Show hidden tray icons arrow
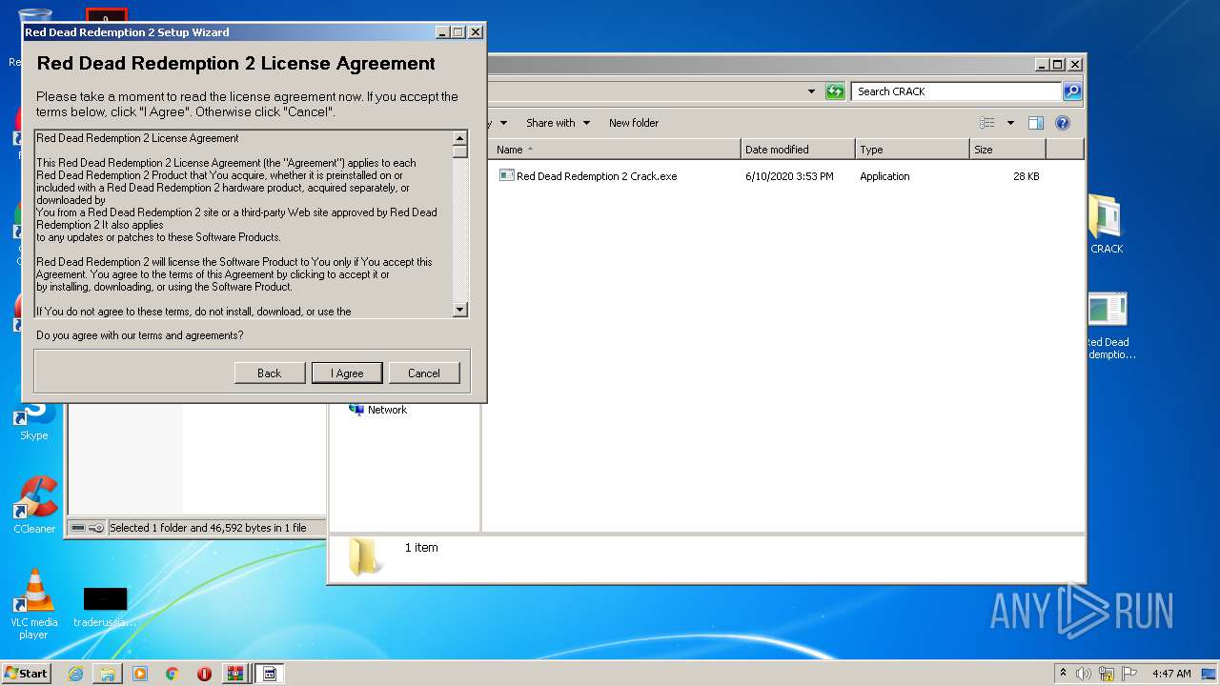 tap(1063, 673)
